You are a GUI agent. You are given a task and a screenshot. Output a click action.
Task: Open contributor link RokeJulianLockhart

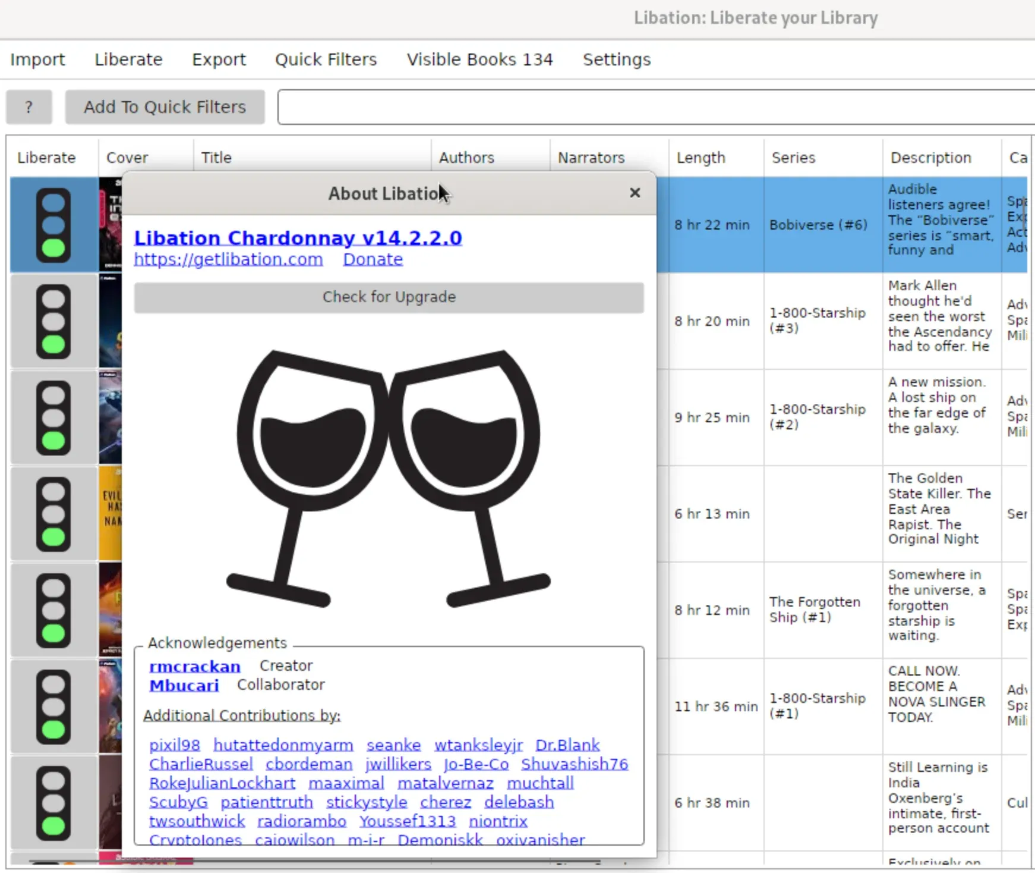222,783
